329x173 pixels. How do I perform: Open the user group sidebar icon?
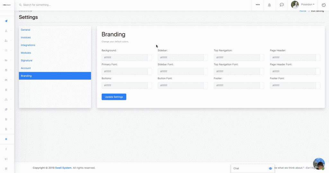pos(6,41)
